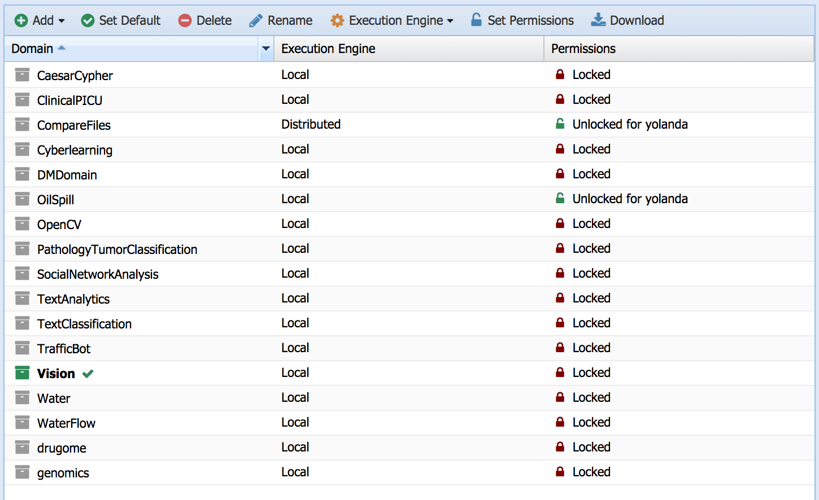Expand the Execution Engine toolbar dropdown
This screenshot has width=819, height=500.
pyautogui.click(x=450, y=21)
